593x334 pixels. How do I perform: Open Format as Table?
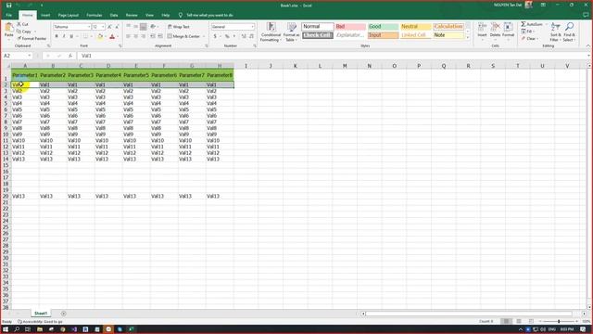[x=291, y=32]
